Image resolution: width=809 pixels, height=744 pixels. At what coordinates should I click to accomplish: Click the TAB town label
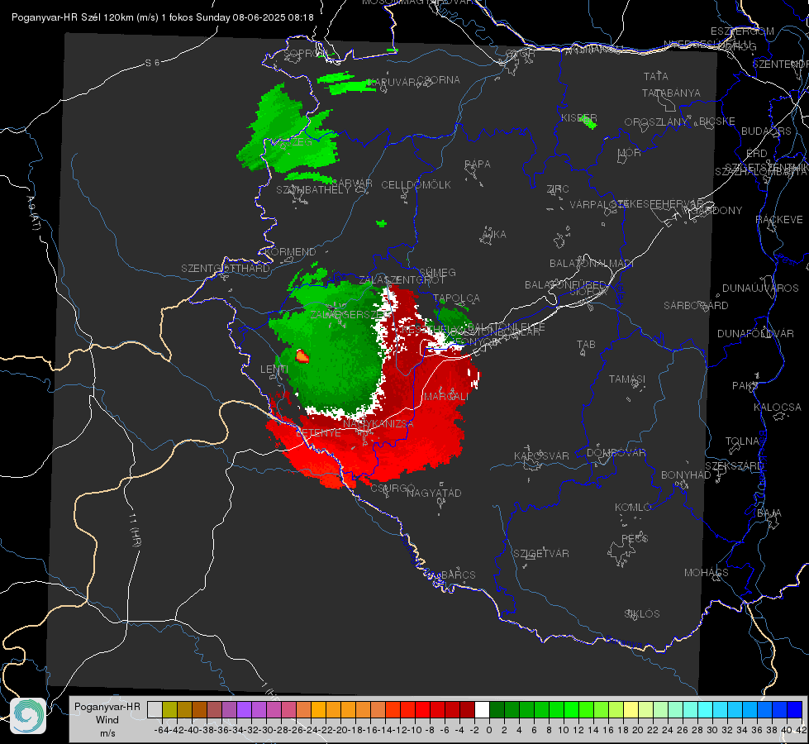pyautogui.click(x=586, y=345)
